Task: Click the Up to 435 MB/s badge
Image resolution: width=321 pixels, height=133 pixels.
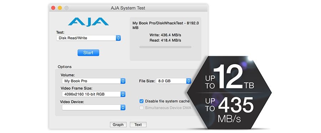Action: tap(229, 110)
